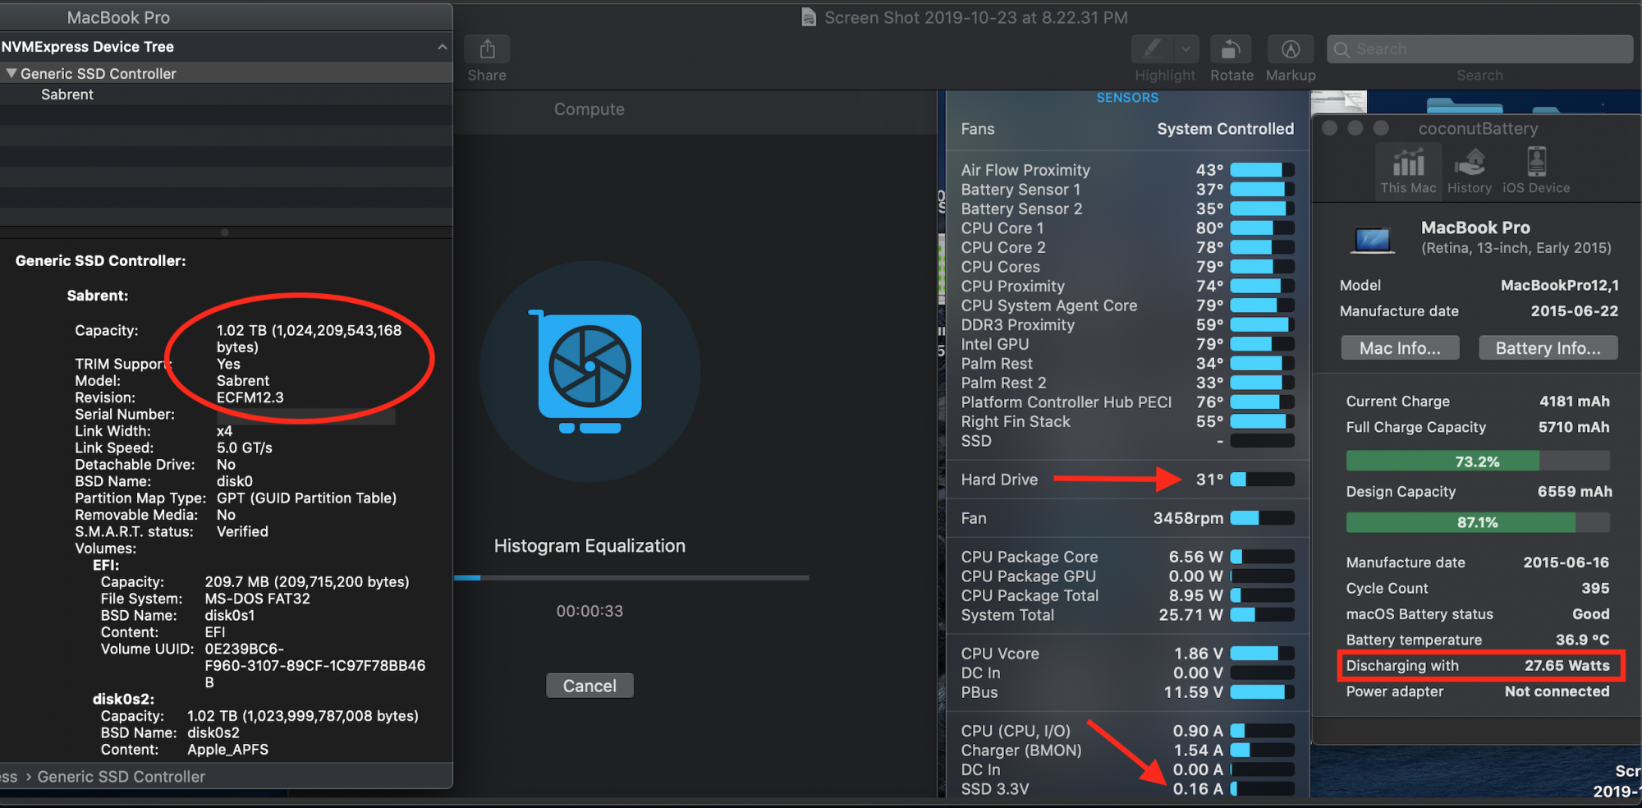The image size is (1642, 808).
Task: Select the DDR3 Proximity sensor row
Action: 1127,325
